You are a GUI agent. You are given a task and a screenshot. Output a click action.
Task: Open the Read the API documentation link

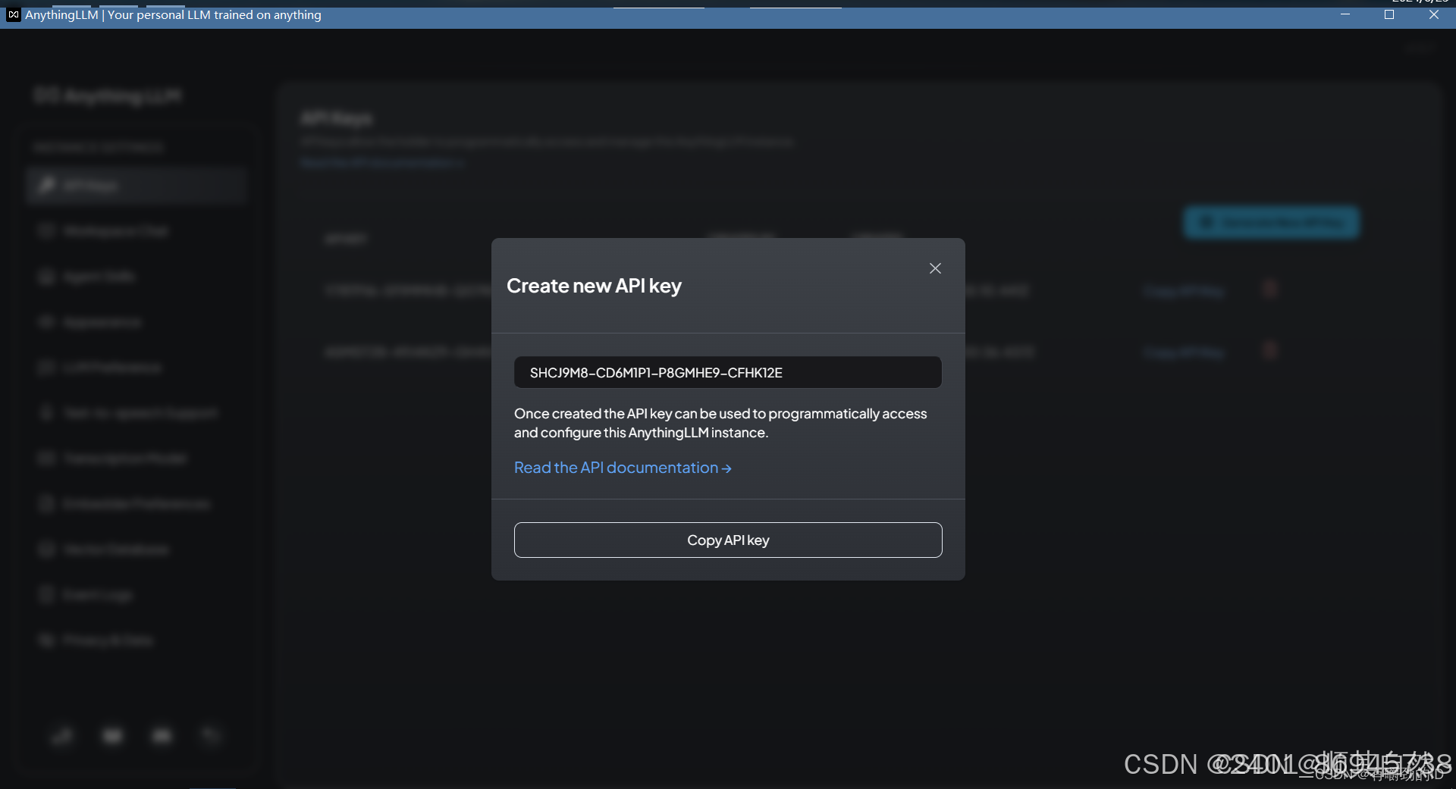[x=623, y=468]
